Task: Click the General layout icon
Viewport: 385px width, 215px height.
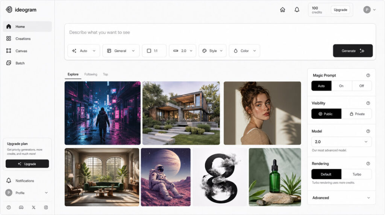Action: point(109,51)
